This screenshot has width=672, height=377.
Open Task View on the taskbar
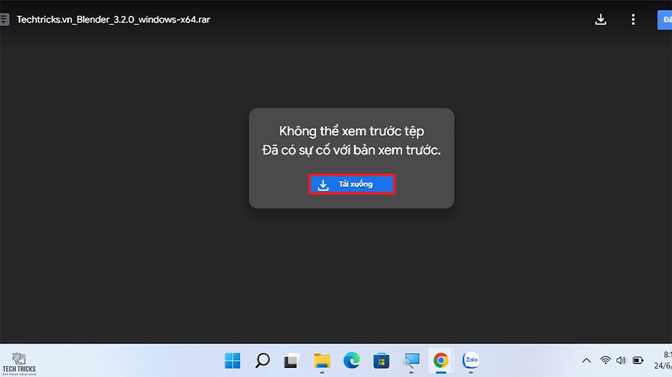click(x=292, y=361)
